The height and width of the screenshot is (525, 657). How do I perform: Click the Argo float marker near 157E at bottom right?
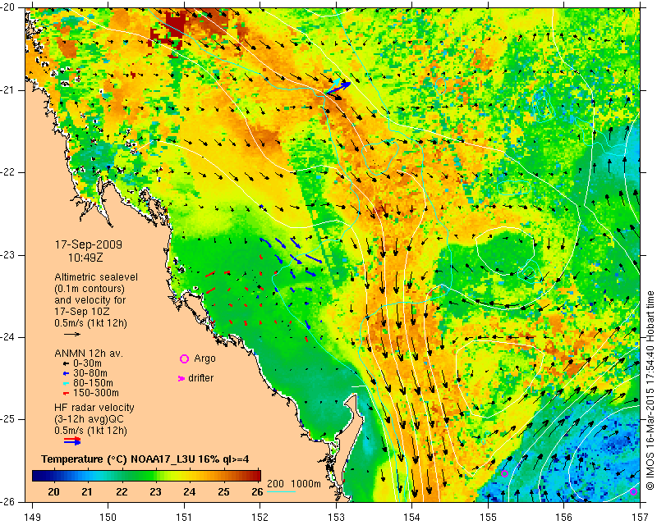[633, 491]
